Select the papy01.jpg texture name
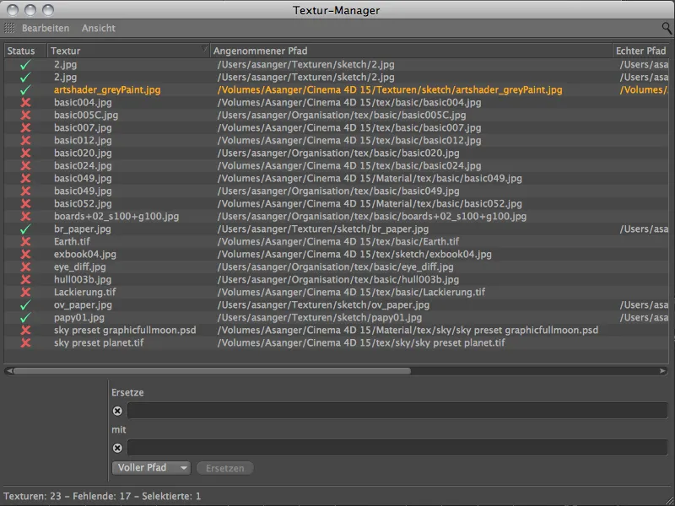The width and height of the screenshot is (675, 506). (78, 318)
